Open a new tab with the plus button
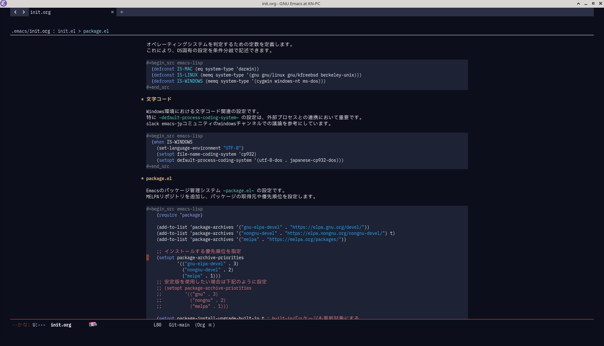This screenshot has height=346, width=604. (x=122, y=12)
